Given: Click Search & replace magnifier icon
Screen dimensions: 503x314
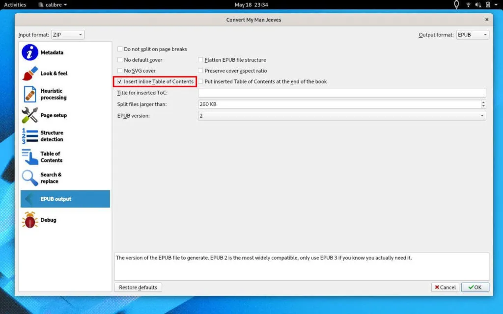Looking at the screenshot, I should (30, 178).
